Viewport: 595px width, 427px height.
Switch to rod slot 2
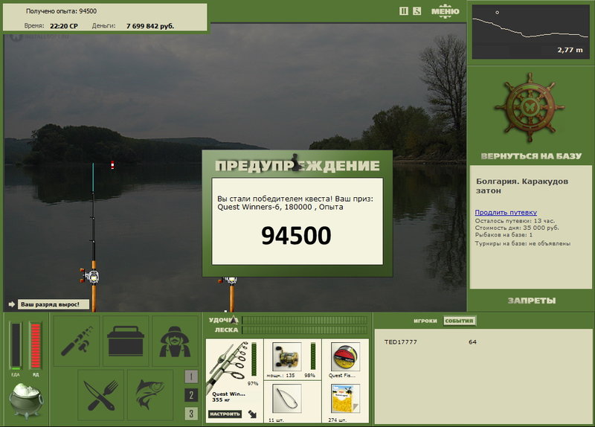[x=191, y=395]
